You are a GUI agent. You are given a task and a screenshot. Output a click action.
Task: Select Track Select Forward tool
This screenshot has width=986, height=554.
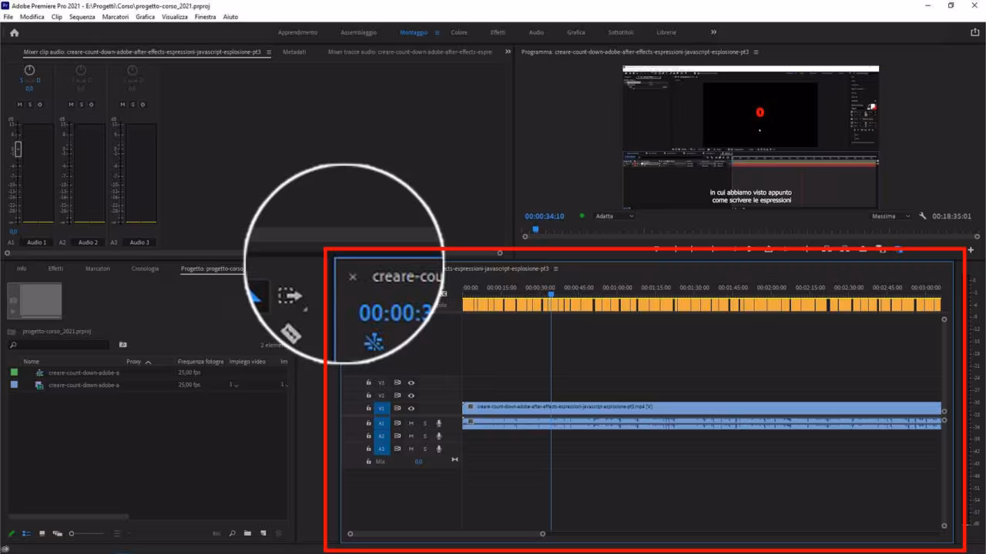click(290, 295)
